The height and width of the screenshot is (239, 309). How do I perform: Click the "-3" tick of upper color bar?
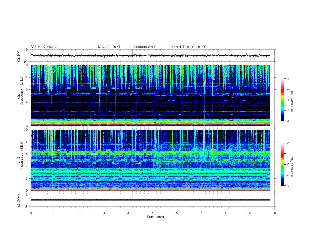coord(288,78)
